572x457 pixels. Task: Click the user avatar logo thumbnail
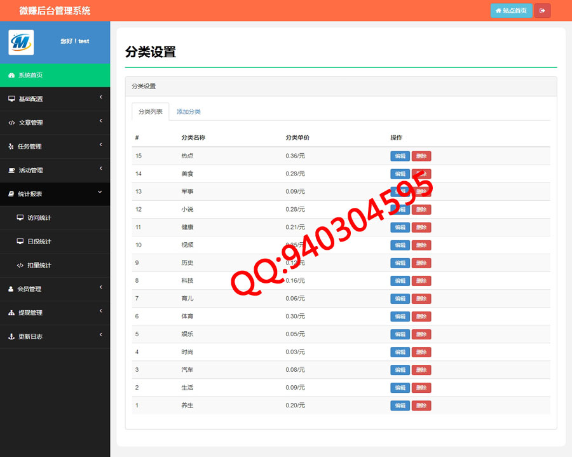pyautogui.click(x=21, y=42)
